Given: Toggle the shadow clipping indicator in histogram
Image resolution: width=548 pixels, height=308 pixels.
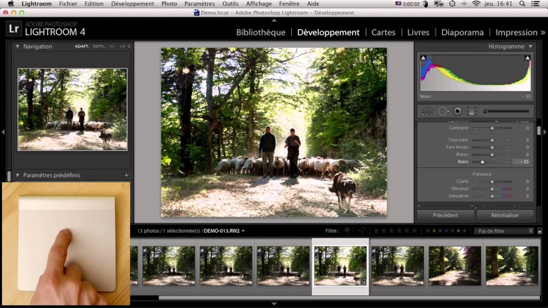Looking at the screenshot, I should (423, 58).
